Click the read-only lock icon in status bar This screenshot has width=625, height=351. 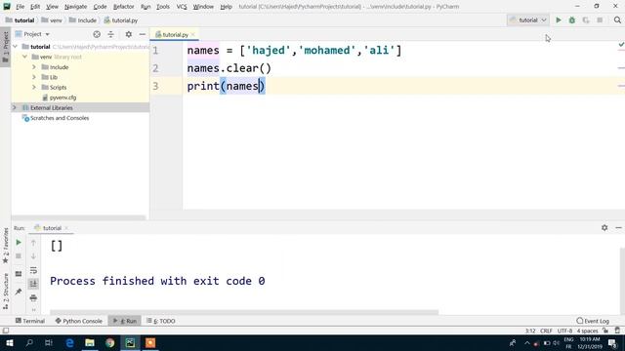pyautogui.click(x=605, y=331)
